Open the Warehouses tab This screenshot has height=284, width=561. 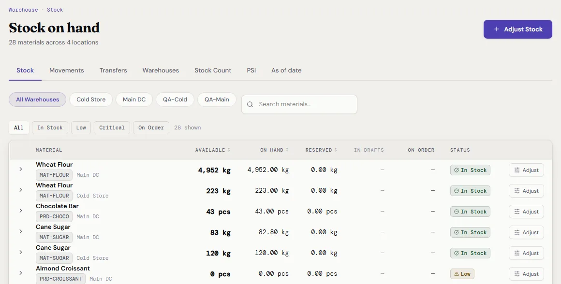pyautogui.click(x=161, y=71)
